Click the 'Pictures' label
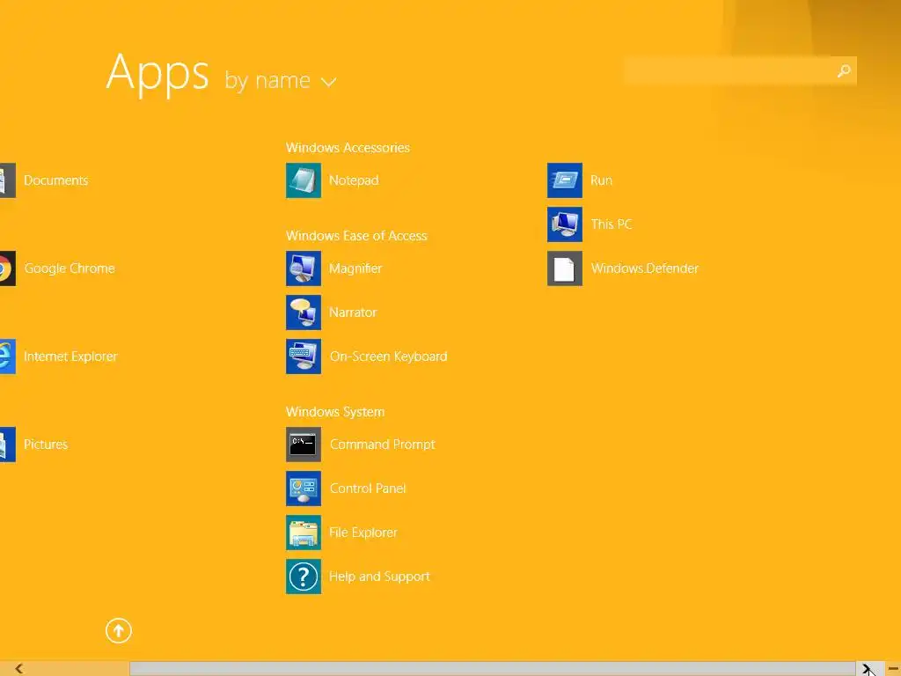 [x=46, y=445]
